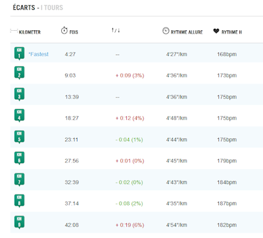Click the KM 2 marker icon

coord(19,73)
